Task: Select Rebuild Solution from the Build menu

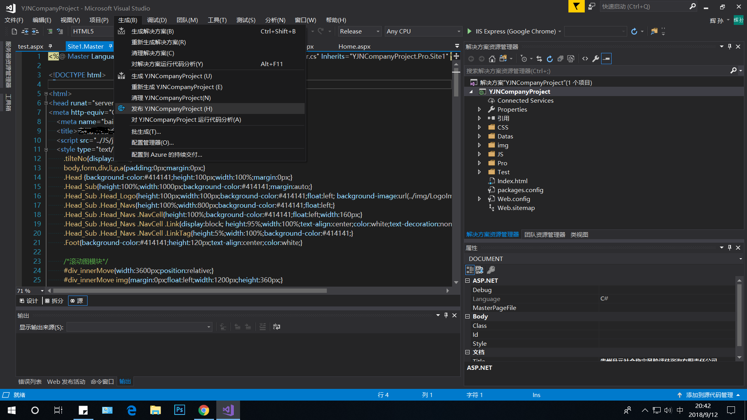Action: click(x=210, y=42)
